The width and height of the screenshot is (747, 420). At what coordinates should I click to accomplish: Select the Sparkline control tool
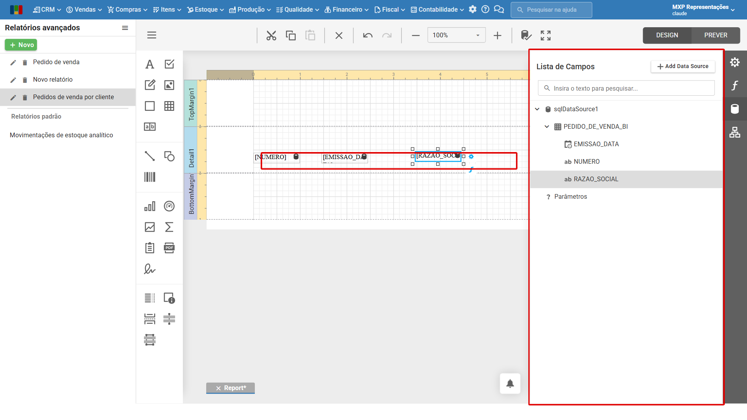pos(150,227)
